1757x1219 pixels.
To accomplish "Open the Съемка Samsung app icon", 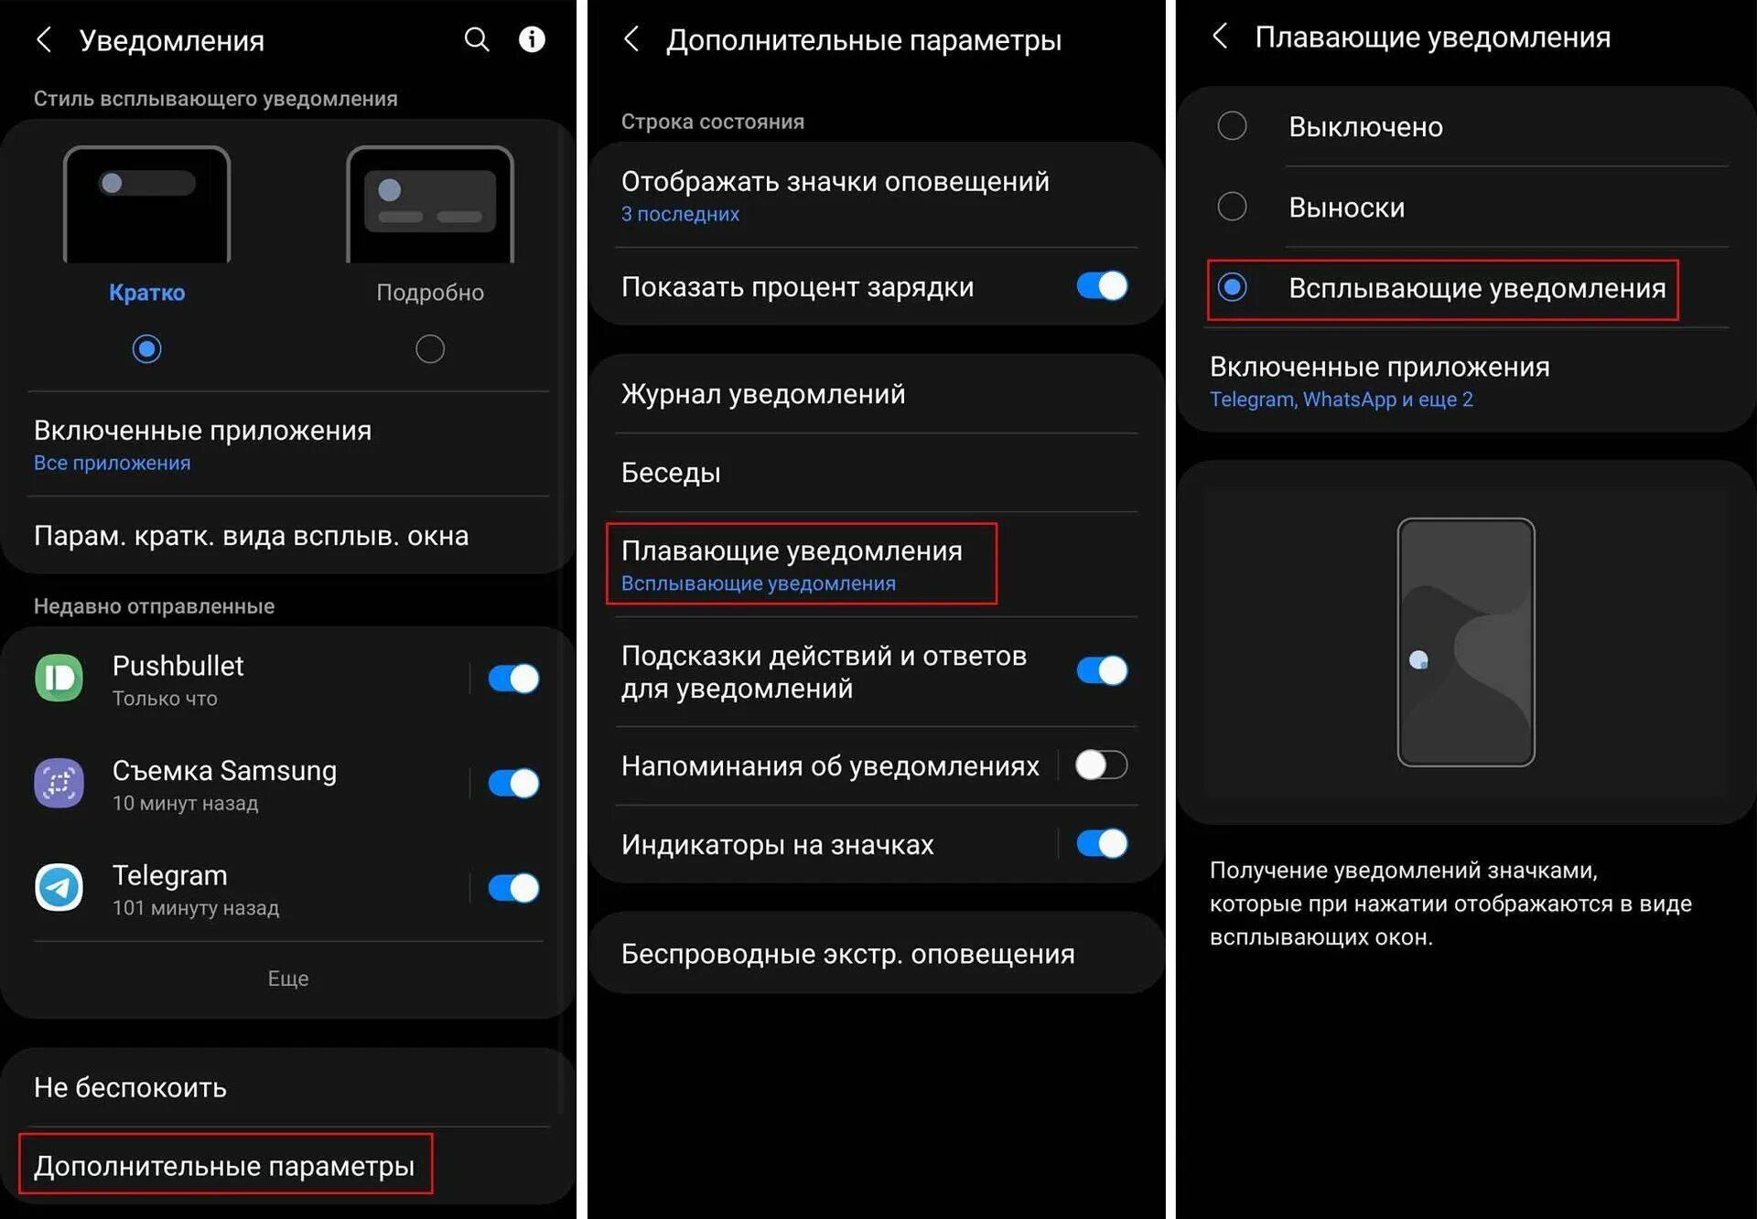I will [x=59, y=783].
